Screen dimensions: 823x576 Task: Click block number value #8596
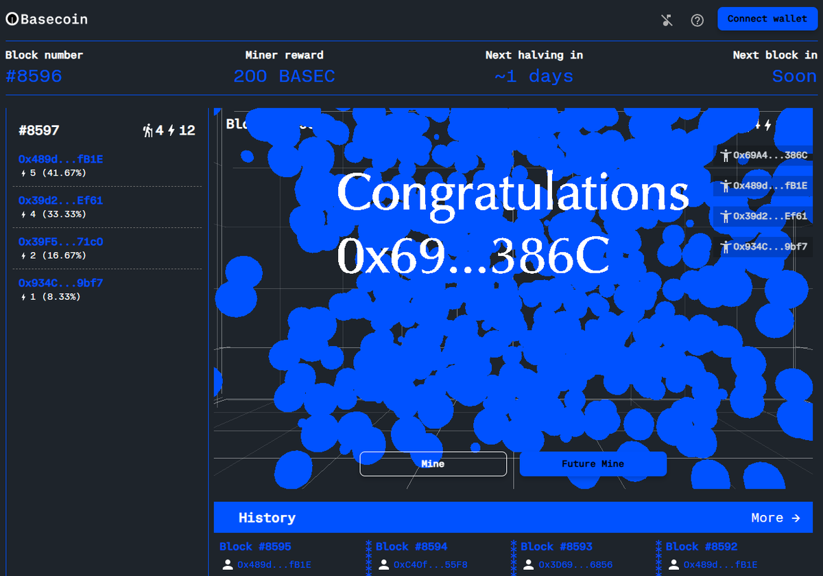click(x=34, y=76)
